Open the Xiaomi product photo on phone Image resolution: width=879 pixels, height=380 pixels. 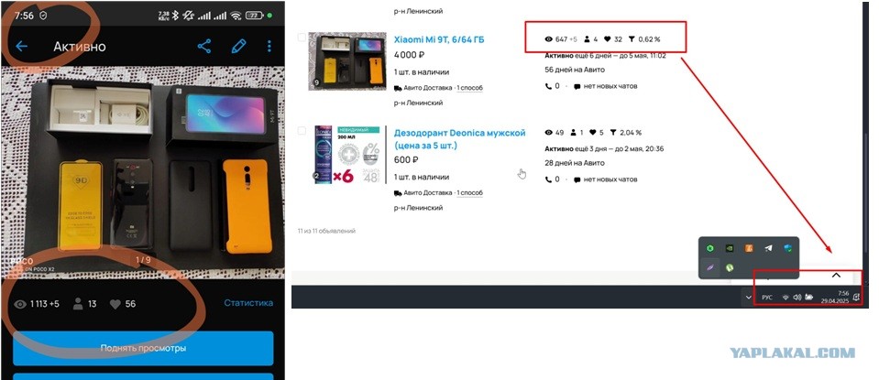tap(143, 173)
